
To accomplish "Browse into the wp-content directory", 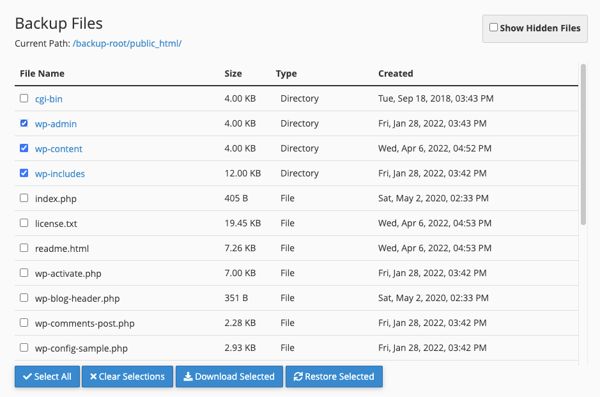I will pyautogui.click(x=59, y=148).
